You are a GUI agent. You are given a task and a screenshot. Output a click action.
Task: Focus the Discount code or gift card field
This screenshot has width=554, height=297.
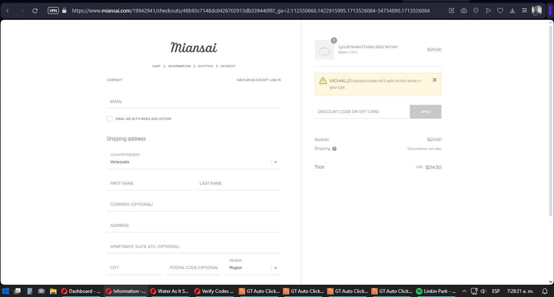coord(361,111)
